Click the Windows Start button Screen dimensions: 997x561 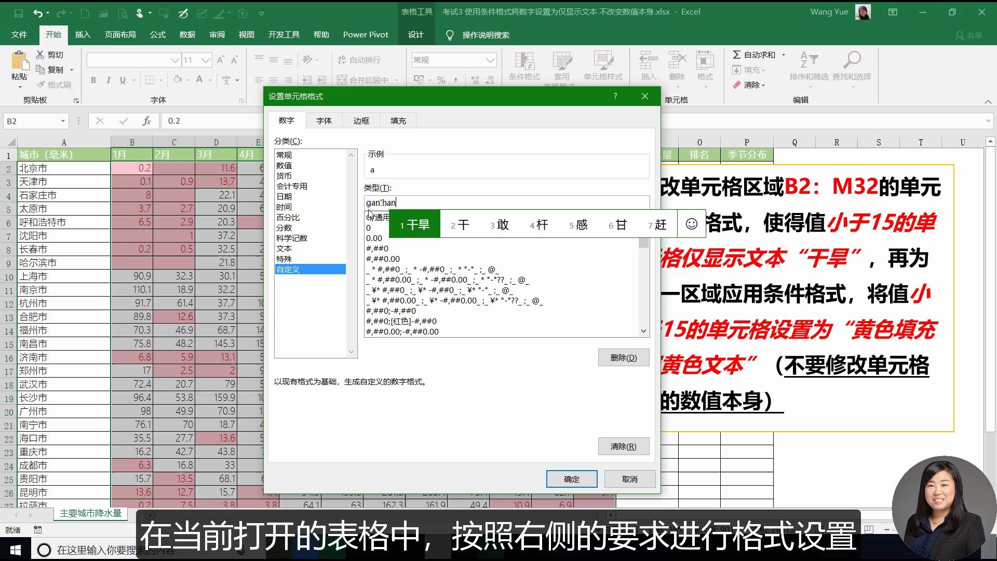[15, 550]
